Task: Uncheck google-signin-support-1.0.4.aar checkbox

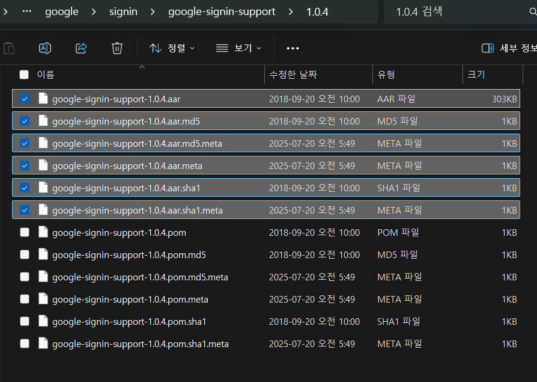Action: (x=24, y=99)
